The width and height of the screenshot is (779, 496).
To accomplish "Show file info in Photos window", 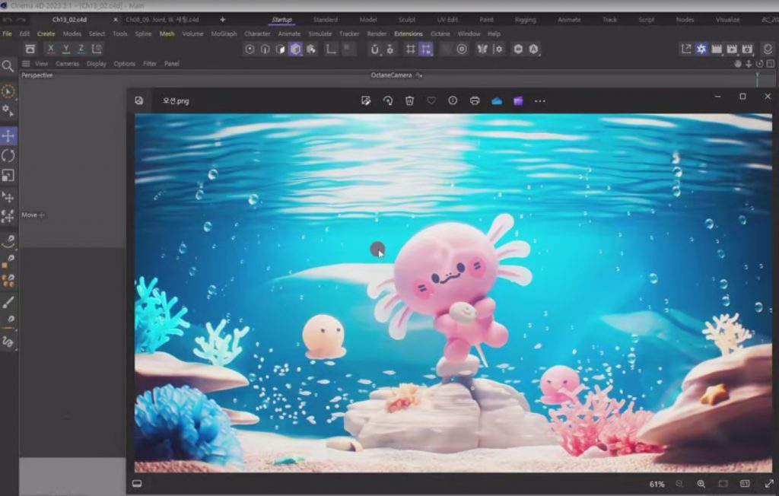I will [453, 101].
